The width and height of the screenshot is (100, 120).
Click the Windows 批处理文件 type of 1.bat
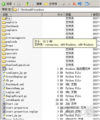coord(78,69)
